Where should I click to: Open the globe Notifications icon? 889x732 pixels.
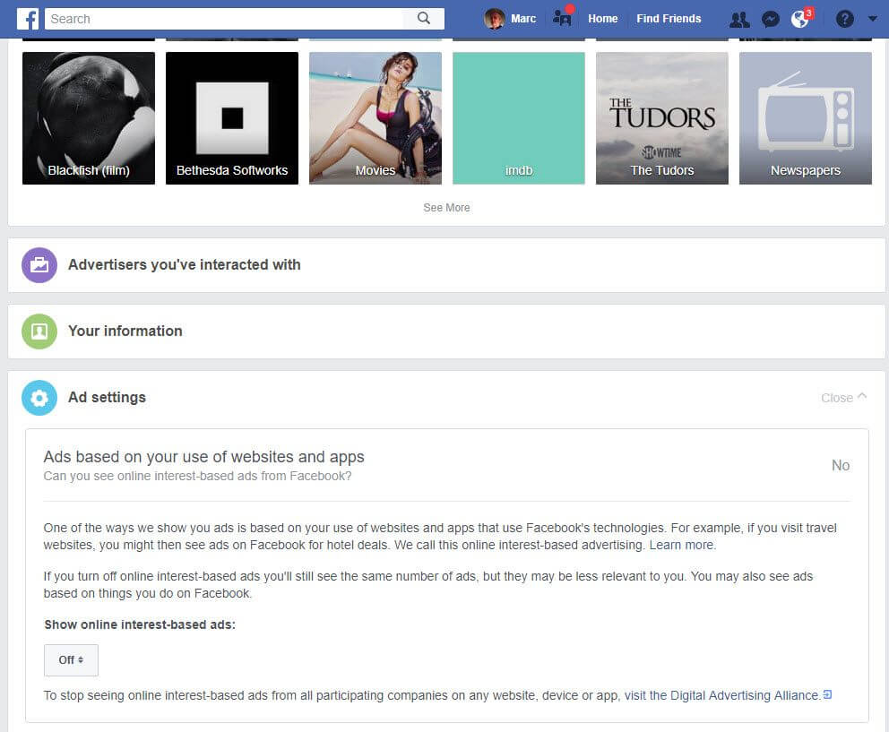(801, 19)
